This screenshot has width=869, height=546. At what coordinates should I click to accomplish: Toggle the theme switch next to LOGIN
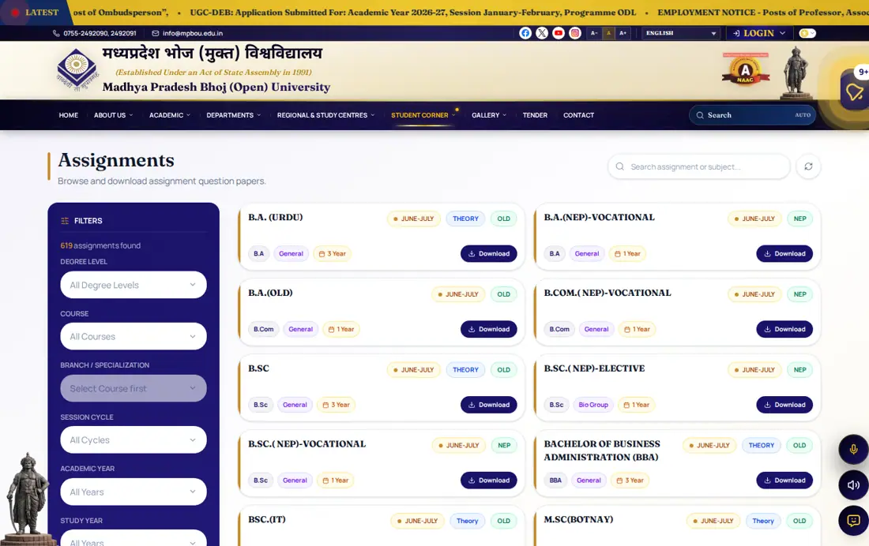(807, 33)
